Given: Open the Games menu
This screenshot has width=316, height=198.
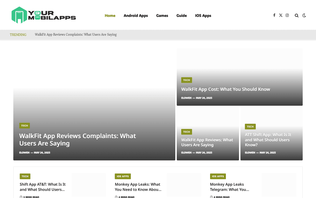Looking at the screenshot, I should 162,16.
